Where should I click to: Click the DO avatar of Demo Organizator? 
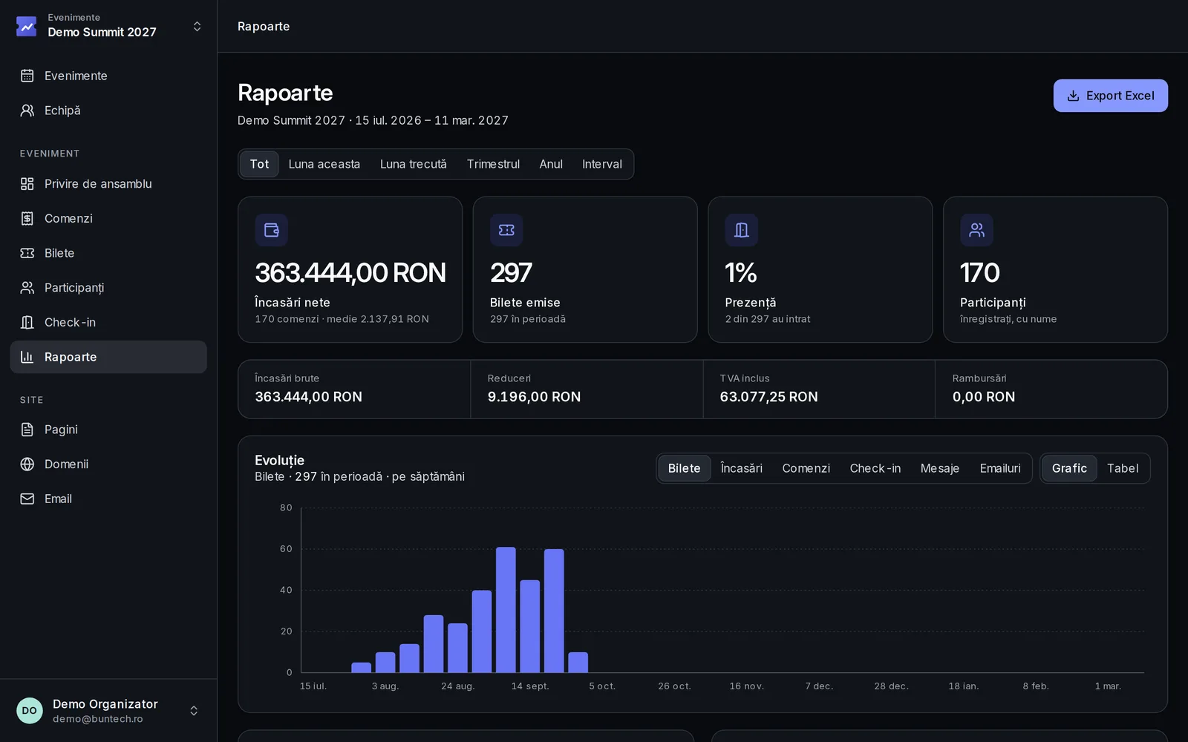pyautogui.click(x=30, y=711)
